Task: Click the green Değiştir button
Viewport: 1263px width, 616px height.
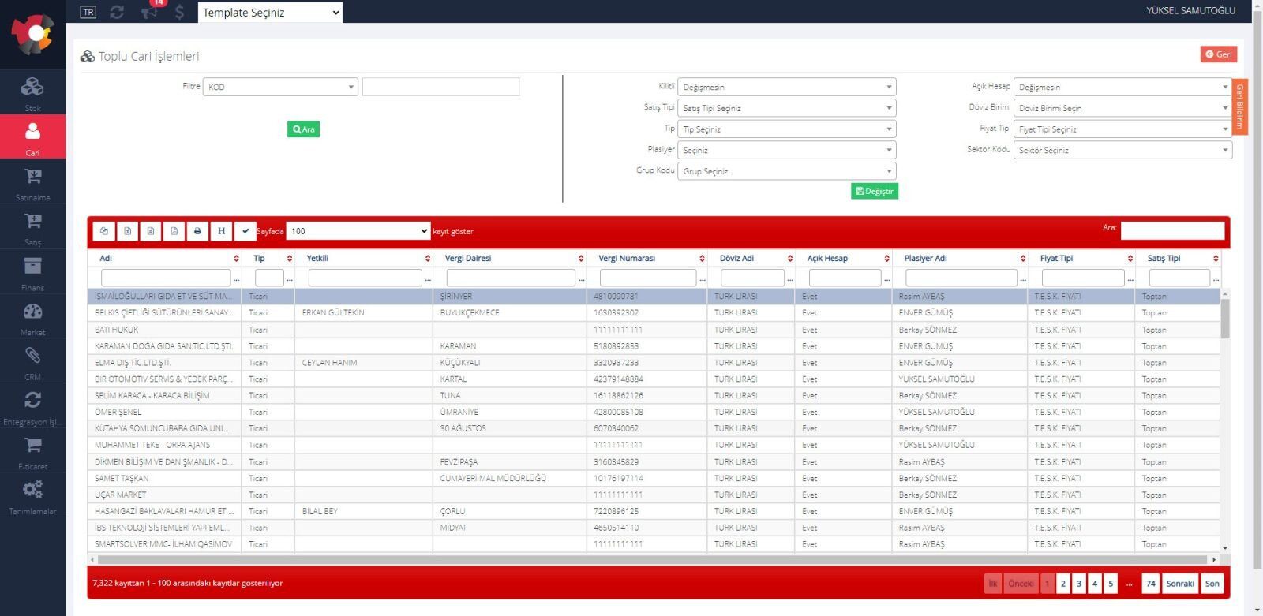Action: [x=875, y=191]
